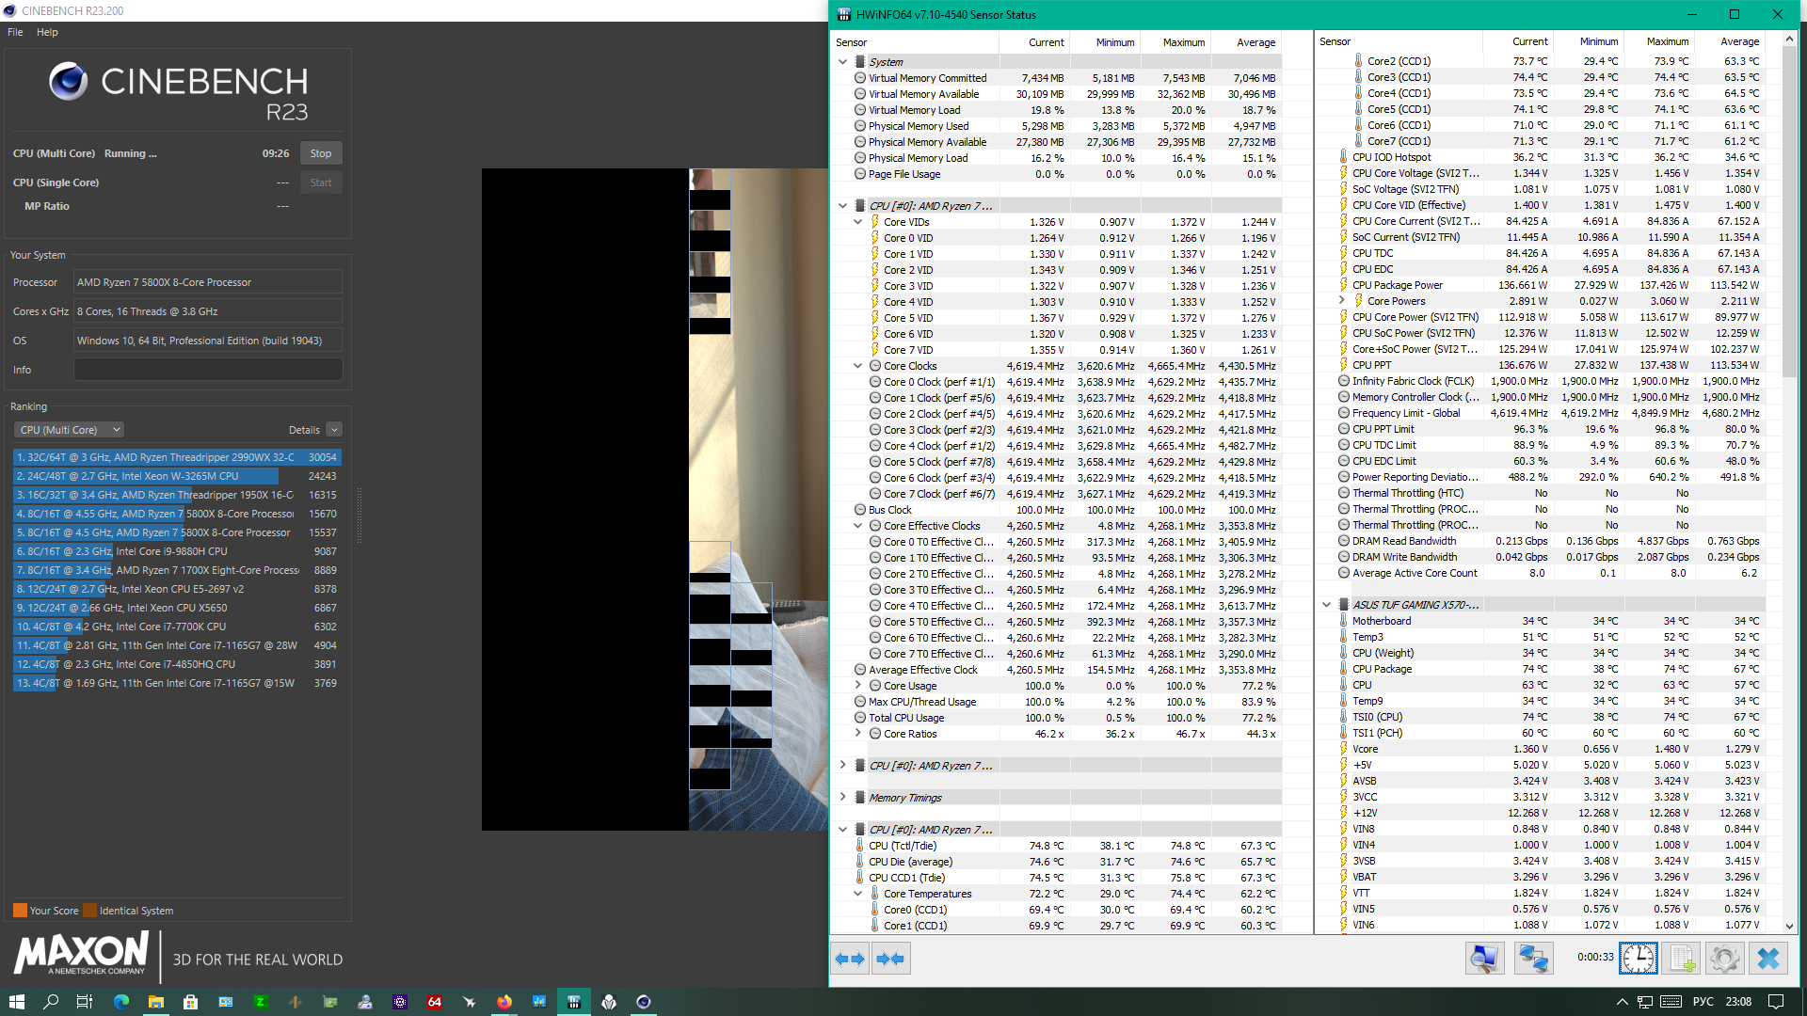Click the shrink columns arrows button in HWiNFO
This screenshot has width=1807, height=1016.
pyautogui.click(x=890, y=959)
